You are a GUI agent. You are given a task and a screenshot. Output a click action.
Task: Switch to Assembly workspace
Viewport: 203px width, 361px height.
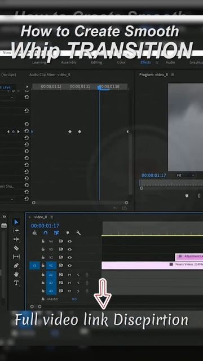click(69, 63)
